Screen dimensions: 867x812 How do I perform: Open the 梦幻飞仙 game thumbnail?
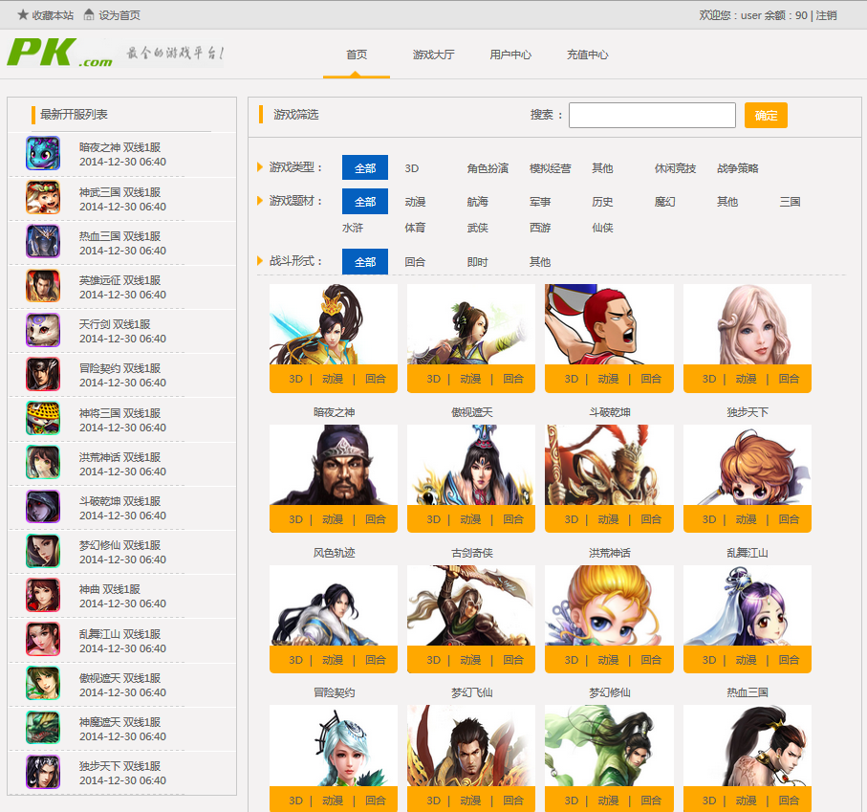click(x=471, y=605)
